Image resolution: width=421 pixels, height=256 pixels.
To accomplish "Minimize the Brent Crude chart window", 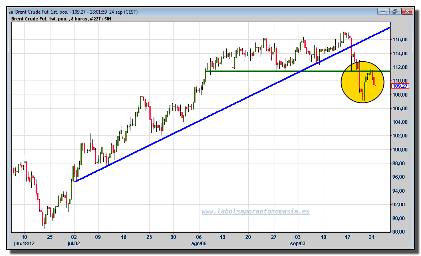I will coord(383,12).
